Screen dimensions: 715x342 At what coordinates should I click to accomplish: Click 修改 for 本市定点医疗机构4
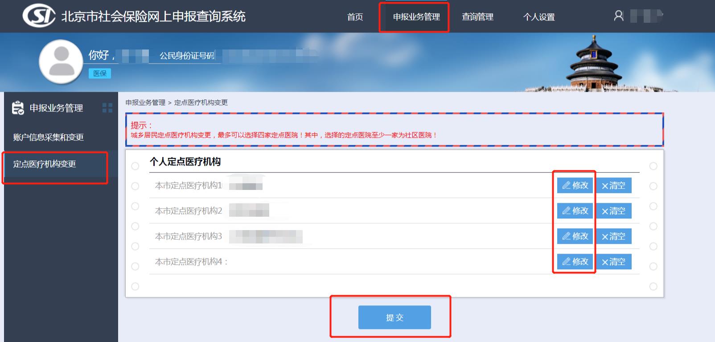pyautogui.click(x=575, y=262)
